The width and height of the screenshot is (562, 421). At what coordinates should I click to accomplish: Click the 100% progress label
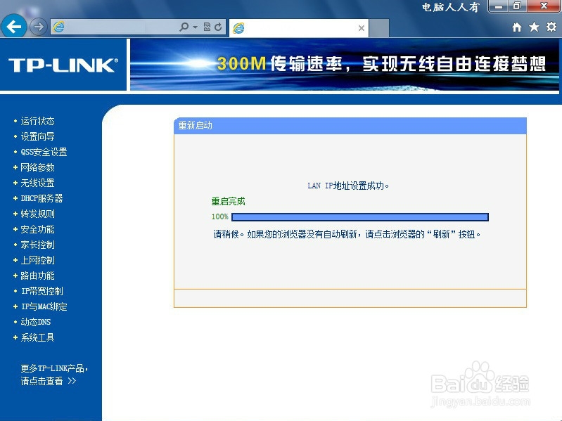pos(219,216)
